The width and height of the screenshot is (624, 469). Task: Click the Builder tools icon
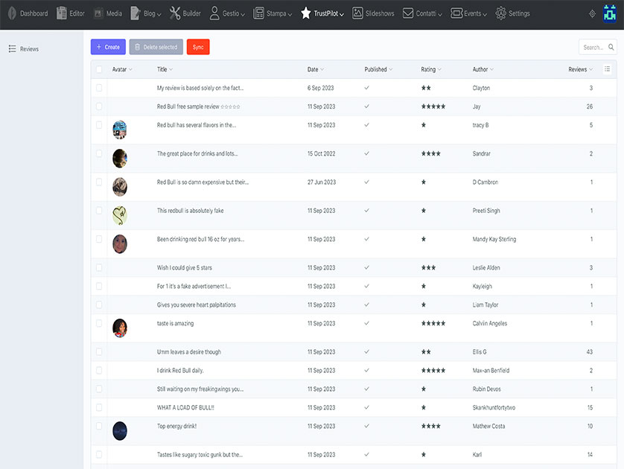point(175,13)
